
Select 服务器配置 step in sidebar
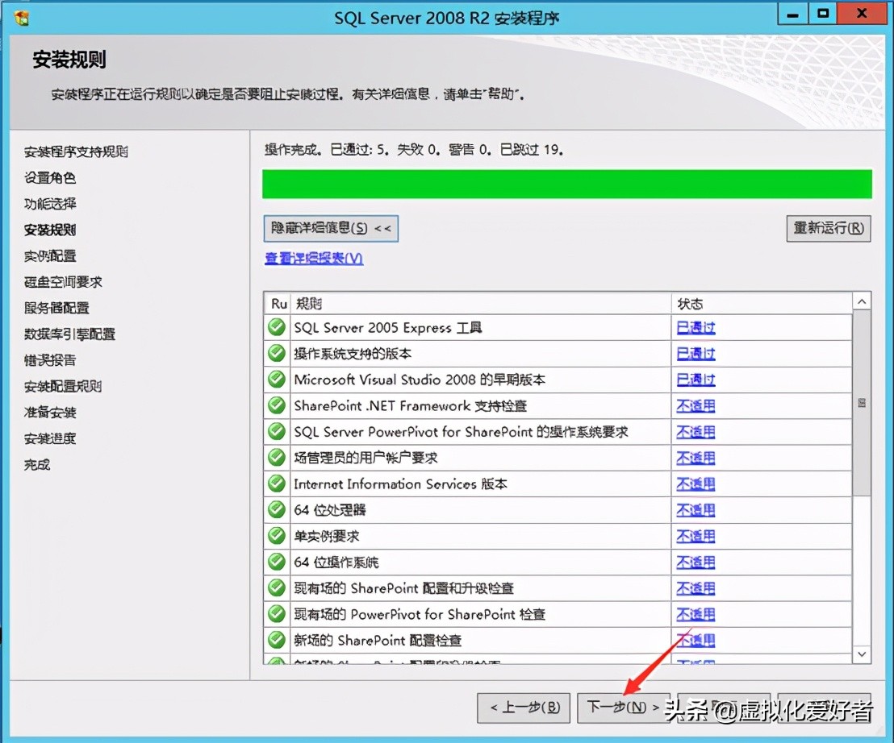point(56,308)
